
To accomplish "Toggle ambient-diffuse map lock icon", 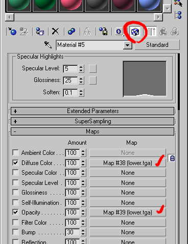I will [x=172, y=158].
